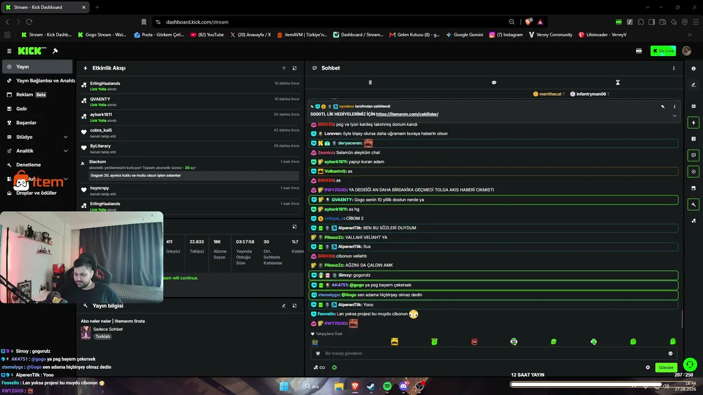The height and width of the screenshot is (395, 703).
Task: Click the green circular support headset button
Action: 690,364
